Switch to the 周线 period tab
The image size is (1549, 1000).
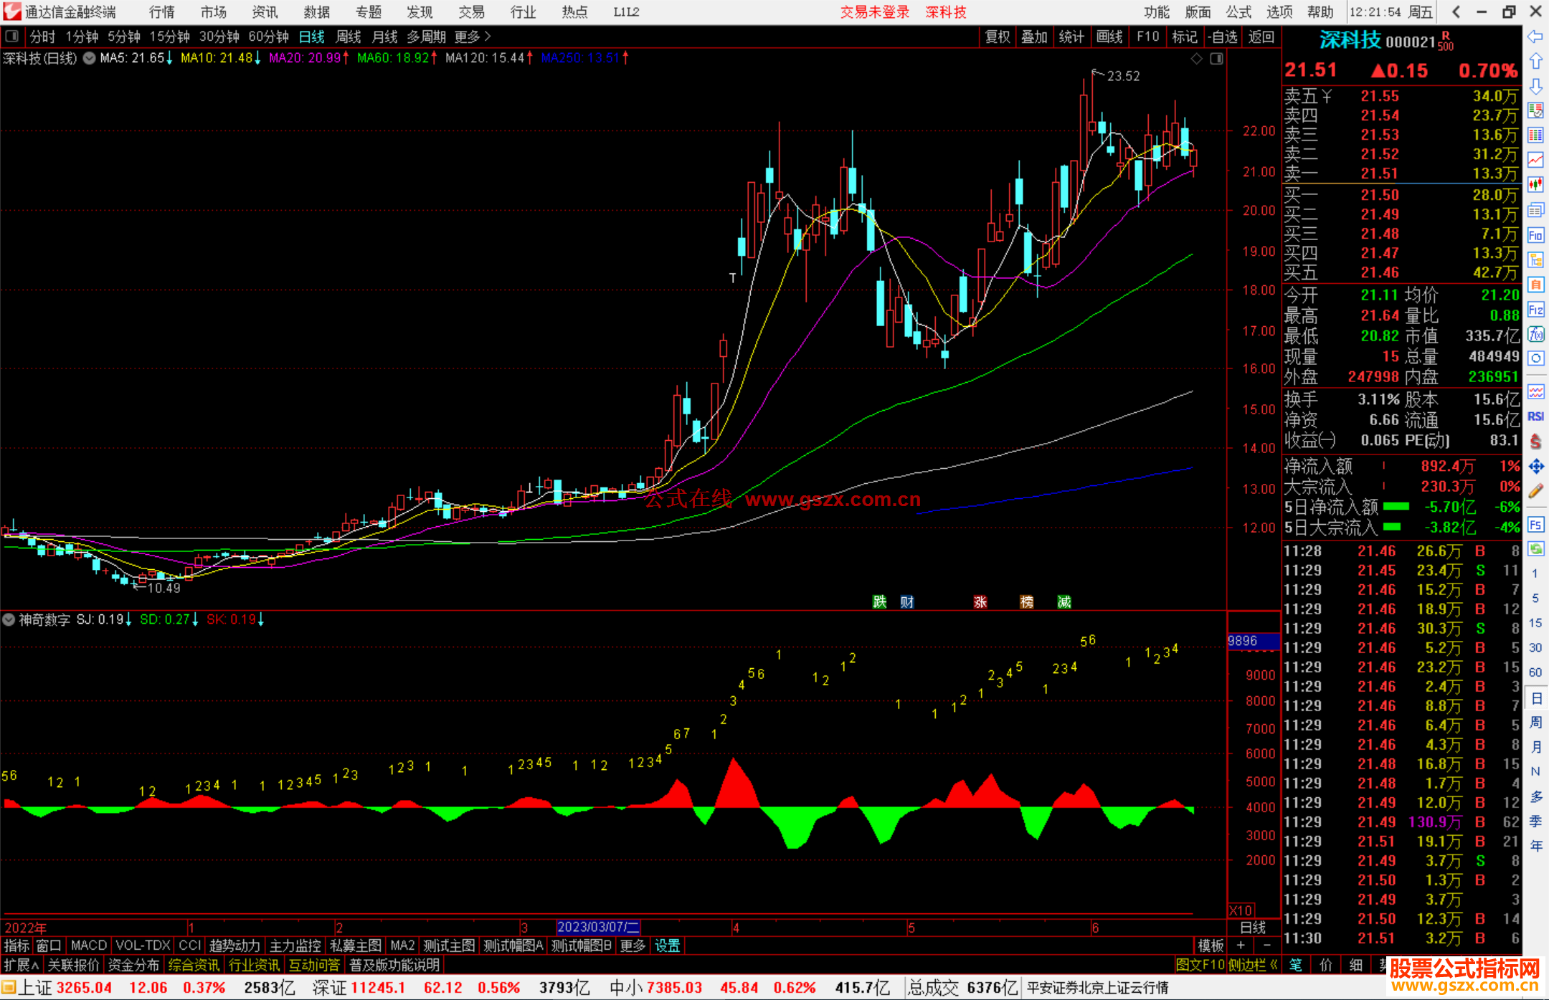pyautogui.click(x=348, y=37)
